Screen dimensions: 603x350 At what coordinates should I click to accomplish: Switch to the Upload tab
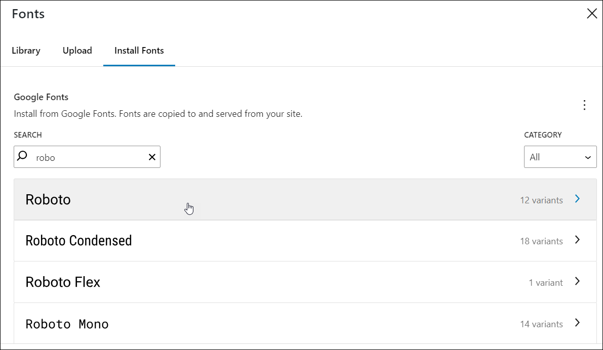click(77, 51)
